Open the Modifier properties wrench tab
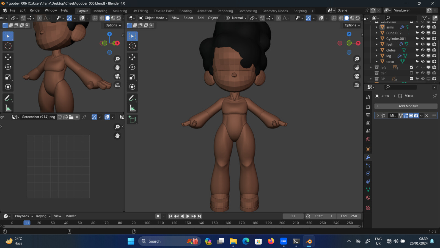The image size is (440, 248). (x=368, y=157)
